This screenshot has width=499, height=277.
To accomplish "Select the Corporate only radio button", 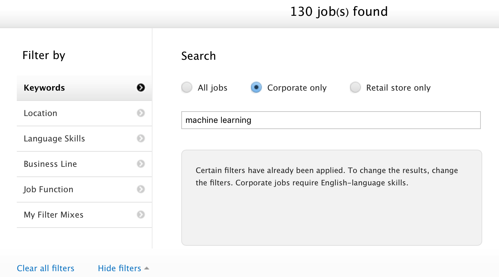I will click(x=256, y=88).
